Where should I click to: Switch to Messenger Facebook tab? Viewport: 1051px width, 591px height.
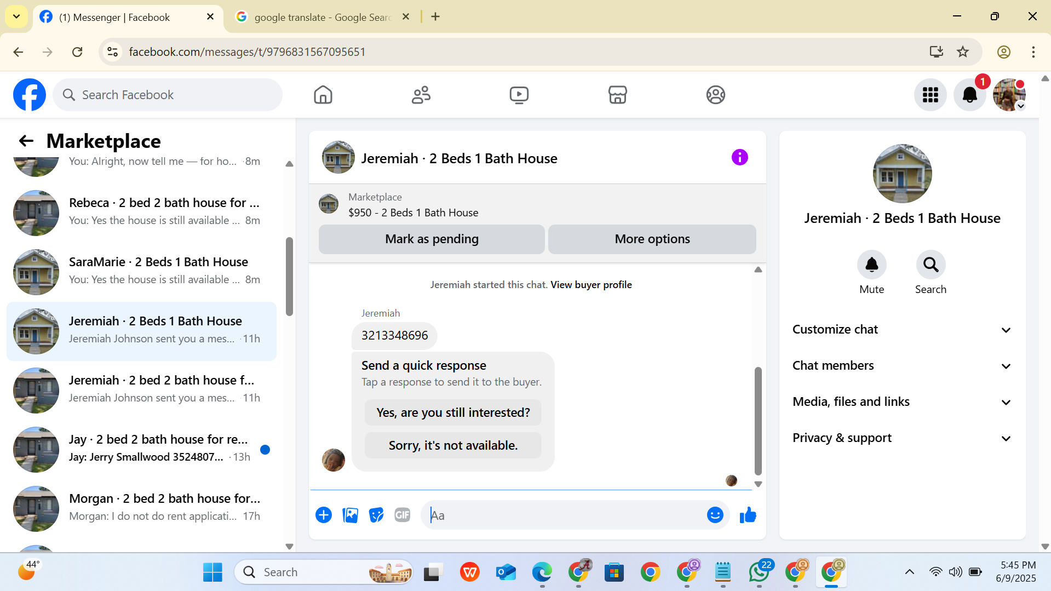click(x=128, y=18)
